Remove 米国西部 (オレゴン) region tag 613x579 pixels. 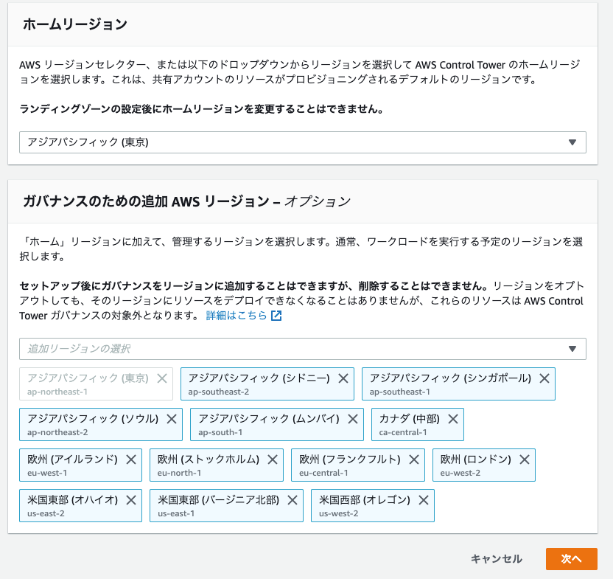[x=424, y=500]
